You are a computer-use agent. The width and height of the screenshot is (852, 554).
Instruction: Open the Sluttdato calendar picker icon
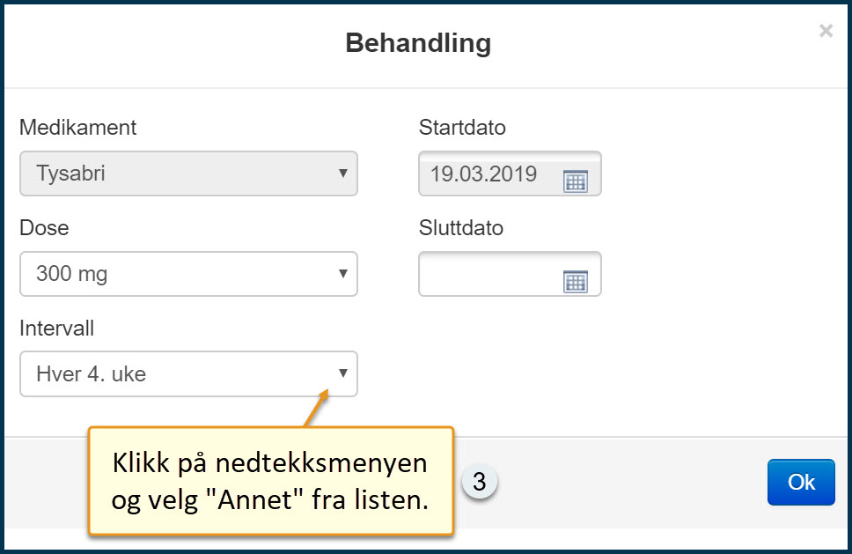(x=575, y=282)
